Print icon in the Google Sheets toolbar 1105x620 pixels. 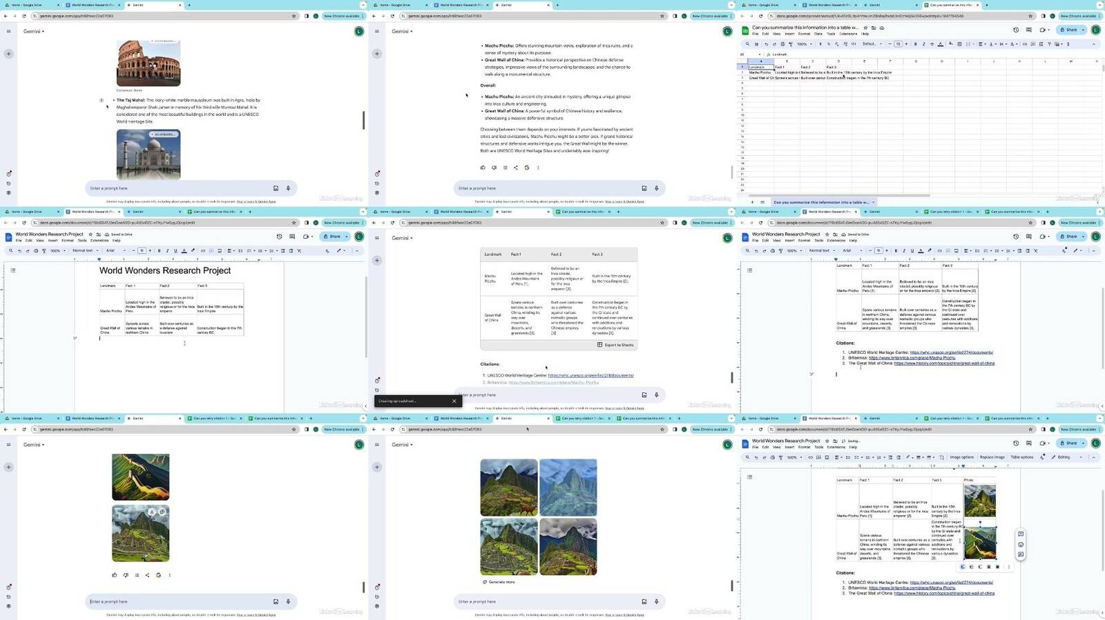782,44
